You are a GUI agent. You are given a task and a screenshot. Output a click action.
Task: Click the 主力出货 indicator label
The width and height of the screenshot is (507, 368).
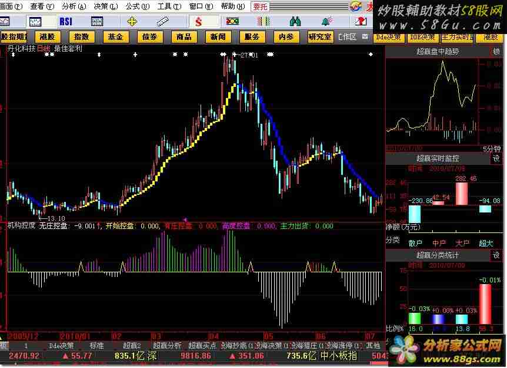pyautogui.click(x=294, y=226)
